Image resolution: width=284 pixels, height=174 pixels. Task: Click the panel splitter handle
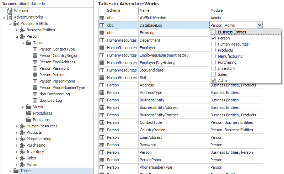95,116
